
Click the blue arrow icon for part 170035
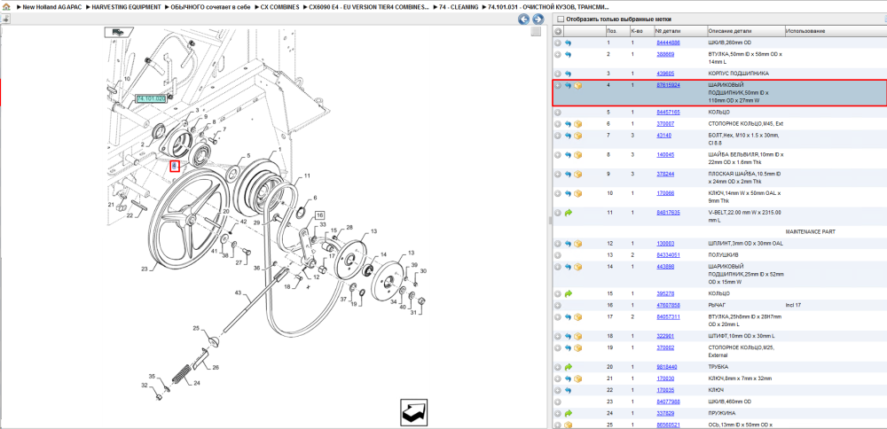569,390
